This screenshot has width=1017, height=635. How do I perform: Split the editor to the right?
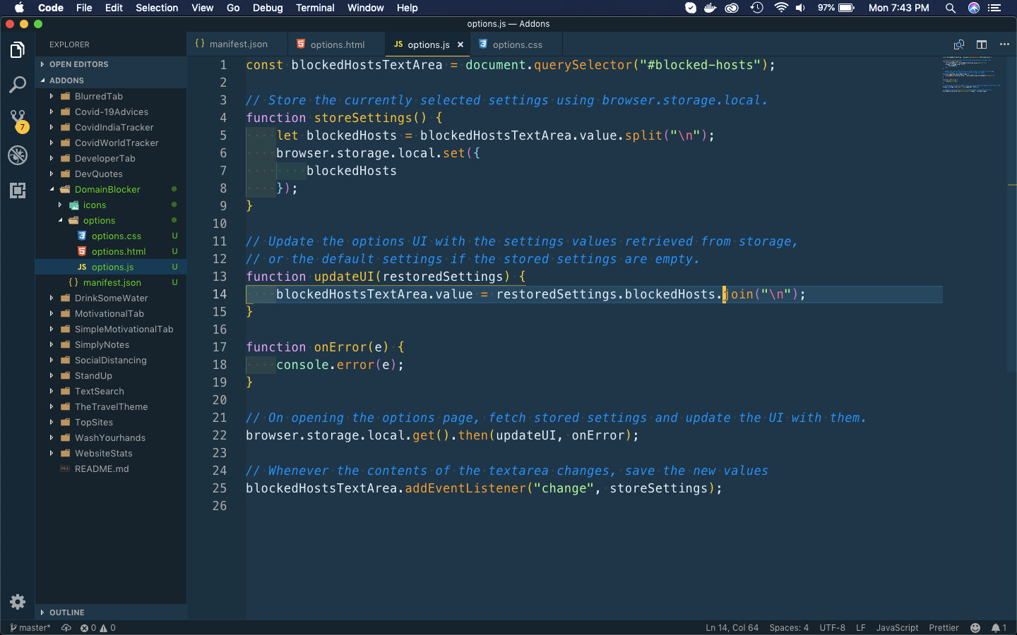pos(982,44)
